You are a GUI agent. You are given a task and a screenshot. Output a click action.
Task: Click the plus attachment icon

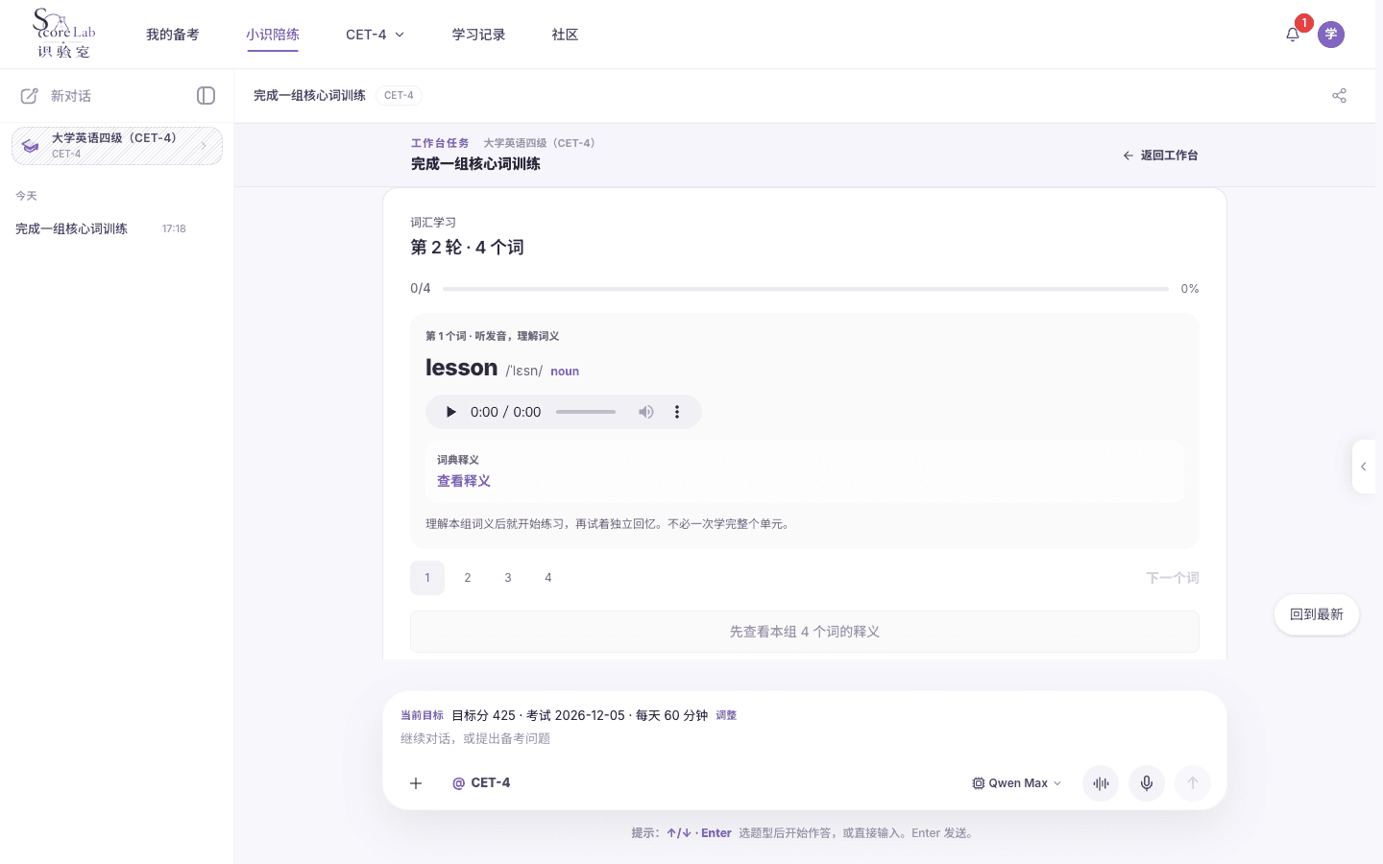[416, 783]
